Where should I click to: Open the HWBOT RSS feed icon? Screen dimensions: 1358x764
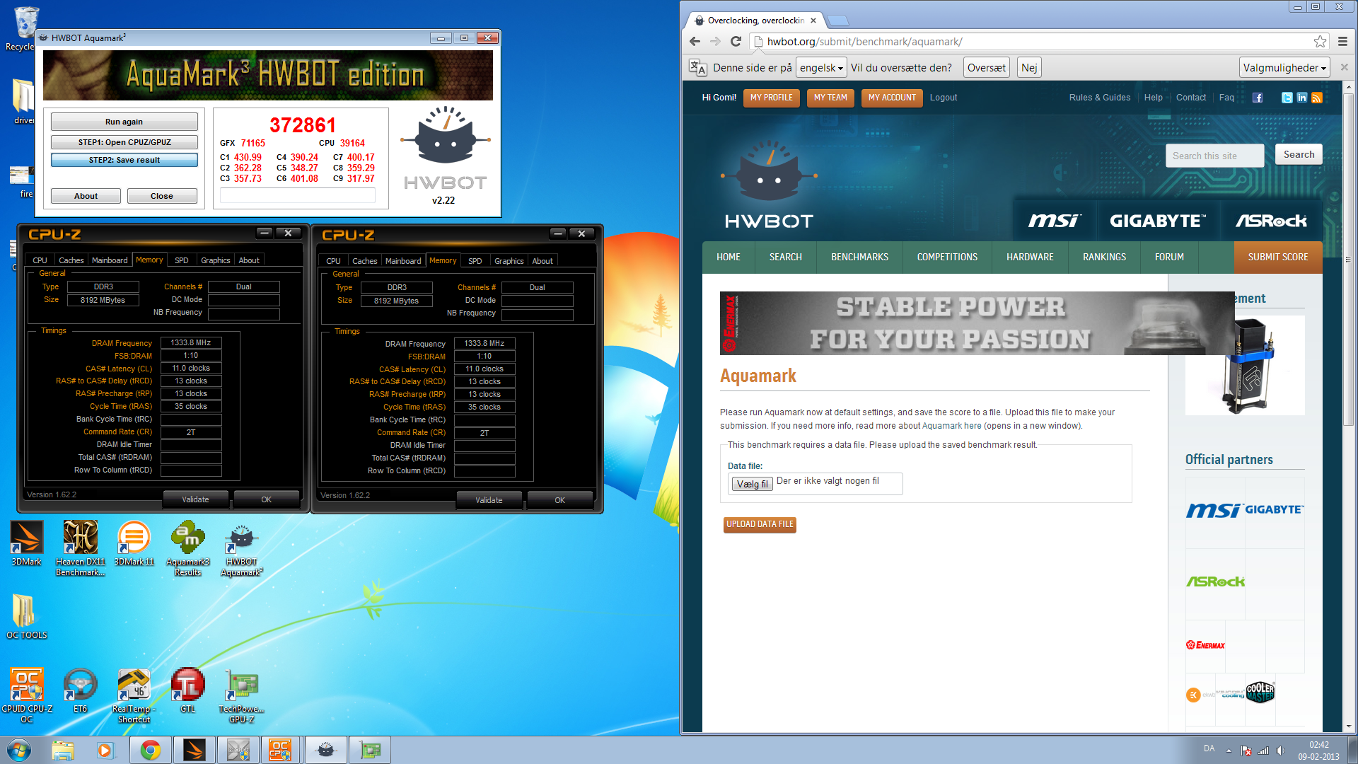(1316, 98)
